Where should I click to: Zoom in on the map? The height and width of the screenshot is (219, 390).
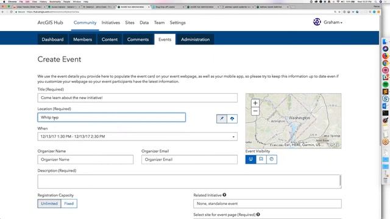pyautogui.click(x=255, y=103)
